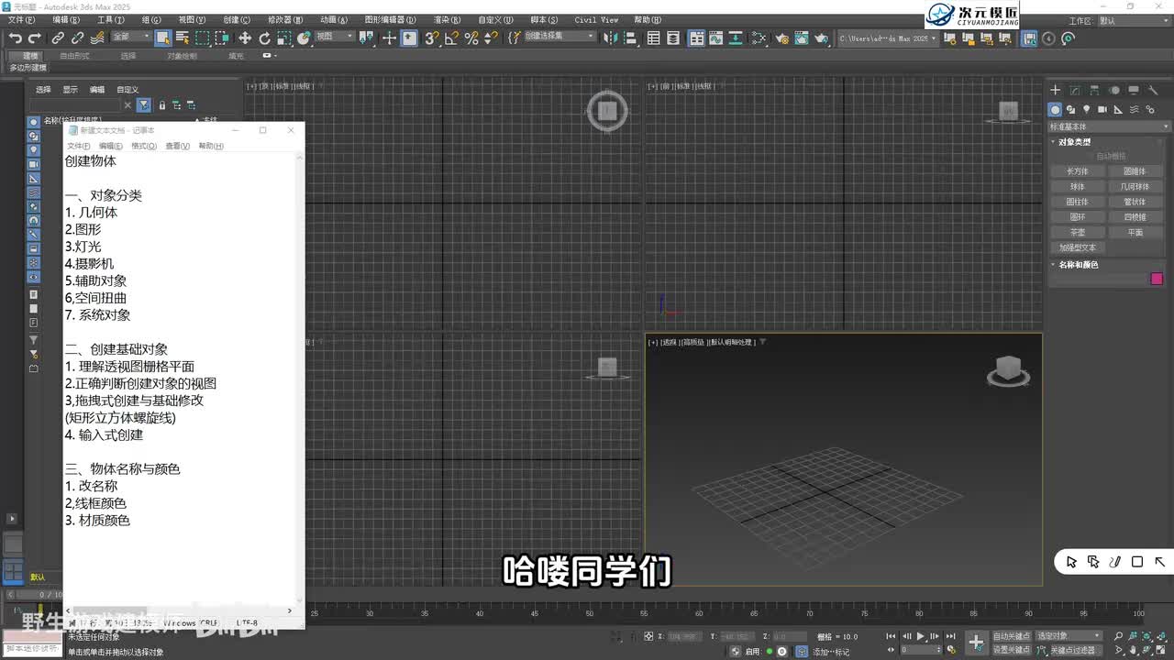
Task: Open the Motion panel tab icon
Action: 1114,90
